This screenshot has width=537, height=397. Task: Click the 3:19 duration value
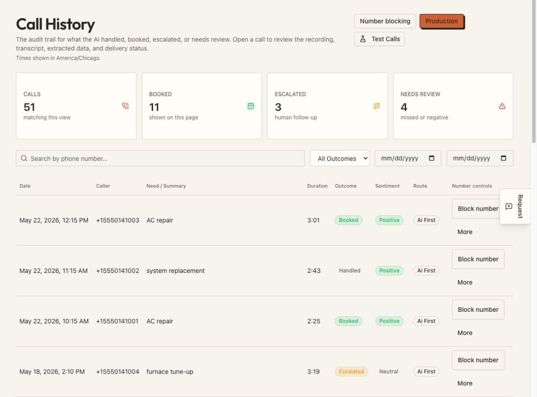(313, 372)
